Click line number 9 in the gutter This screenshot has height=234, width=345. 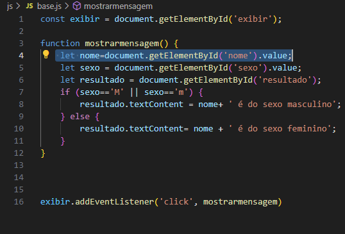21,116
